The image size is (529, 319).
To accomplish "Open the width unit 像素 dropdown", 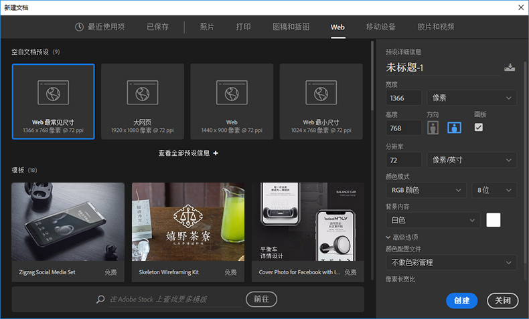I will 471,98.
